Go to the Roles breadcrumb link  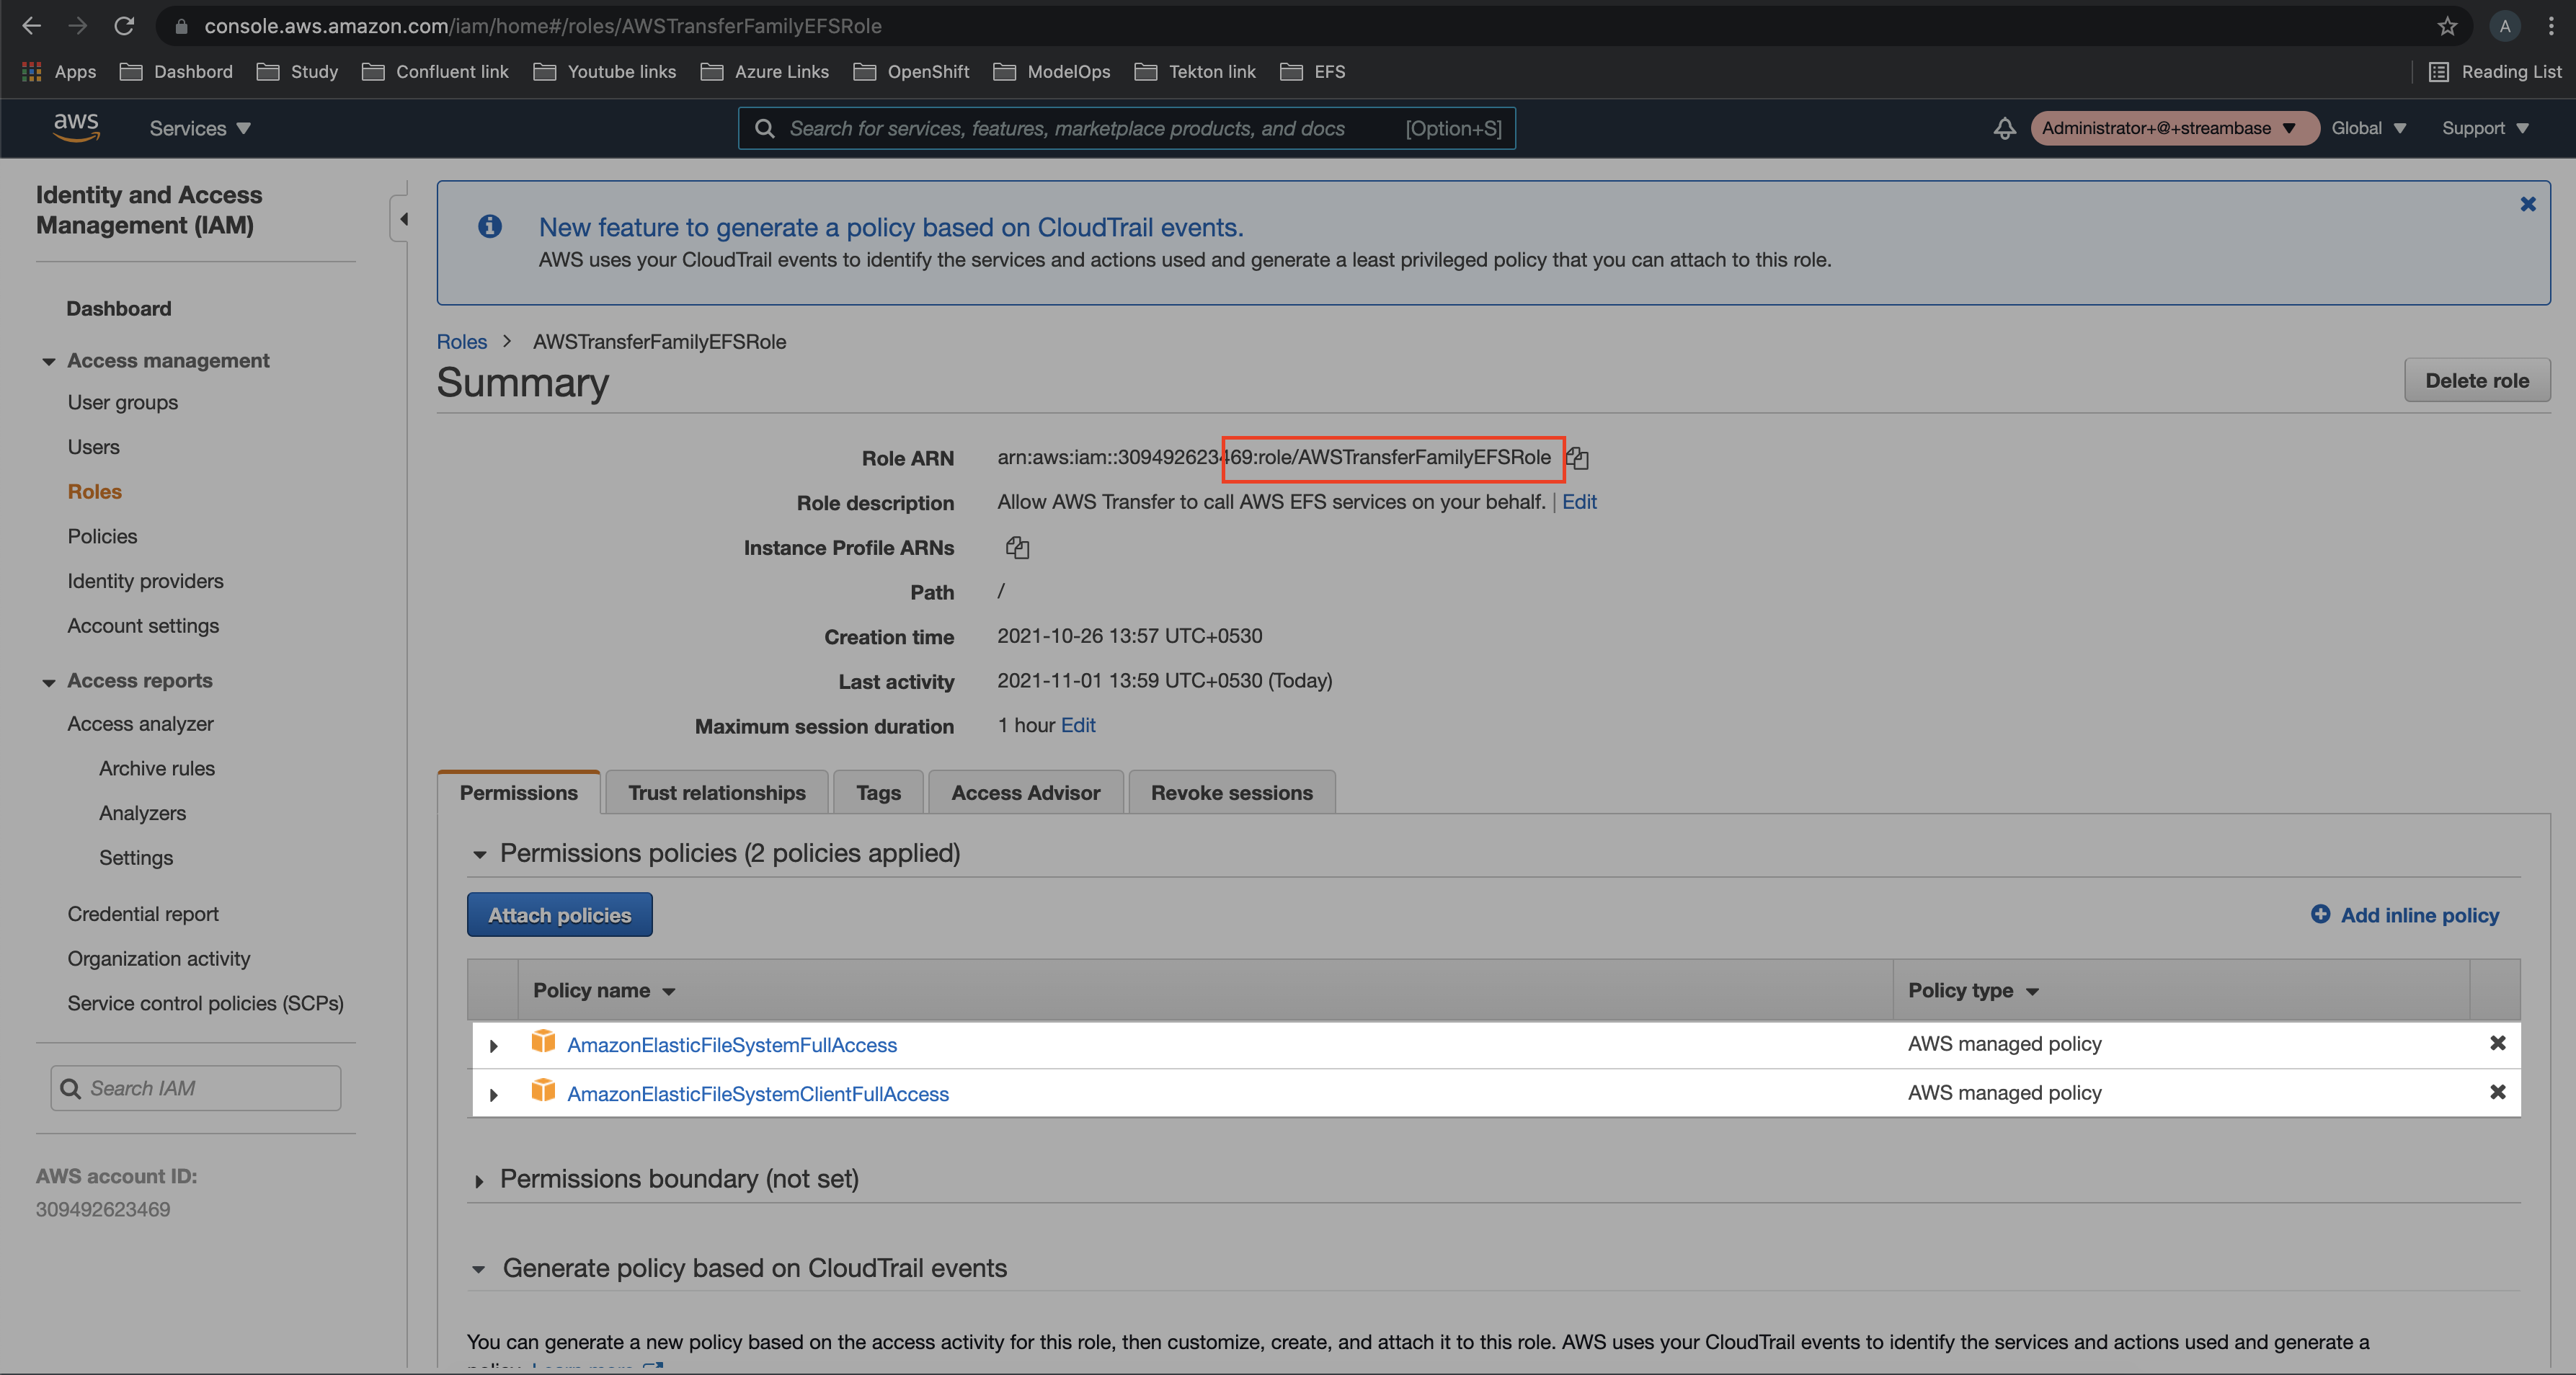click(x=462, y=341)
